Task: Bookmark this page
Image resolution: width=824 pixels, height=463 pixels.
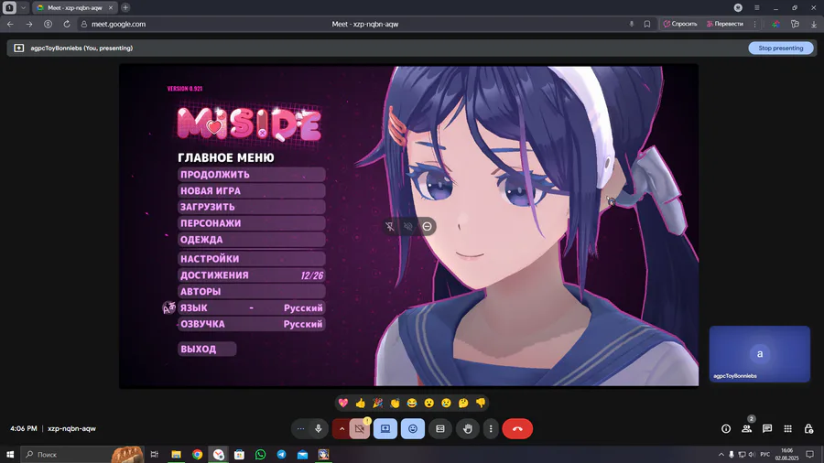Action: (x=647, y=24)
